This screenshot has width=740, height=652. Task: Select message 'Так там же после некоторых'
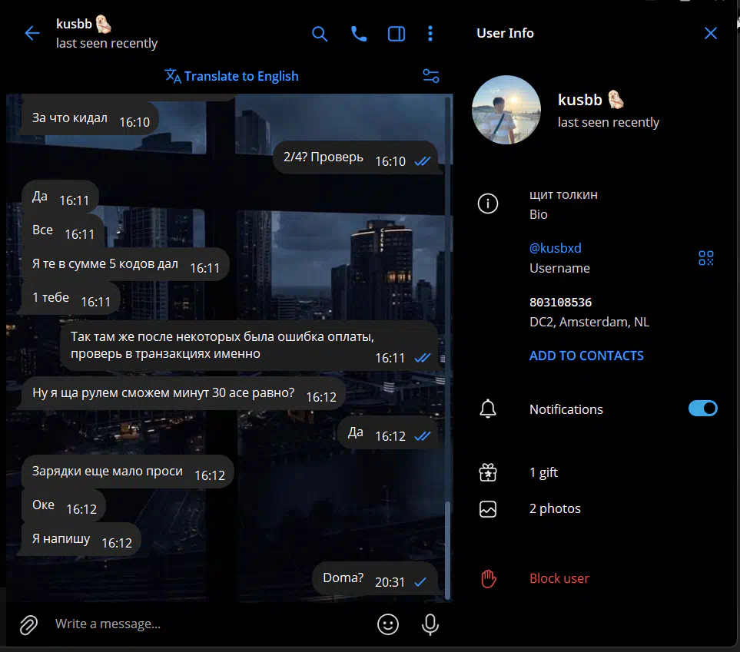click(250, 346)
